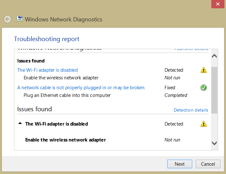
Task: Click the 'Windows Network Diagnostics' window title
Action: coord(63,19)
